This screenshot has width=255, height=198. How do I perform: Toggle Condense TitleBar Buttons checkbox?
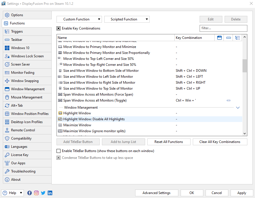pyautogui.click(x=58, y=158)
